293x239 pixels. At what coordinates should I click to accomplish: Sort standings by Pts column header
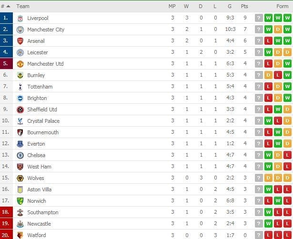point(244,6)
